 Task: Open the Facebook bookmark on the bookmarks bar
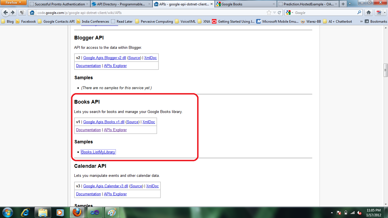pos(28,21)
